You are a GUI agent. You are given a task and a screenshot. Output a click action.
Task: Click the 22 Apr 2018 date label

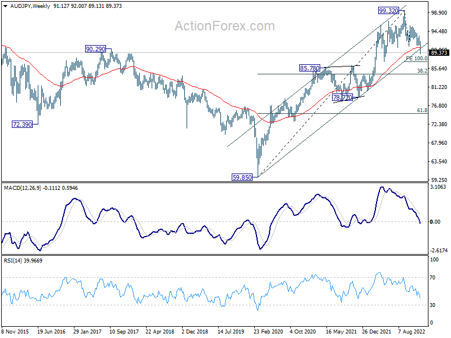pos(160,331)
